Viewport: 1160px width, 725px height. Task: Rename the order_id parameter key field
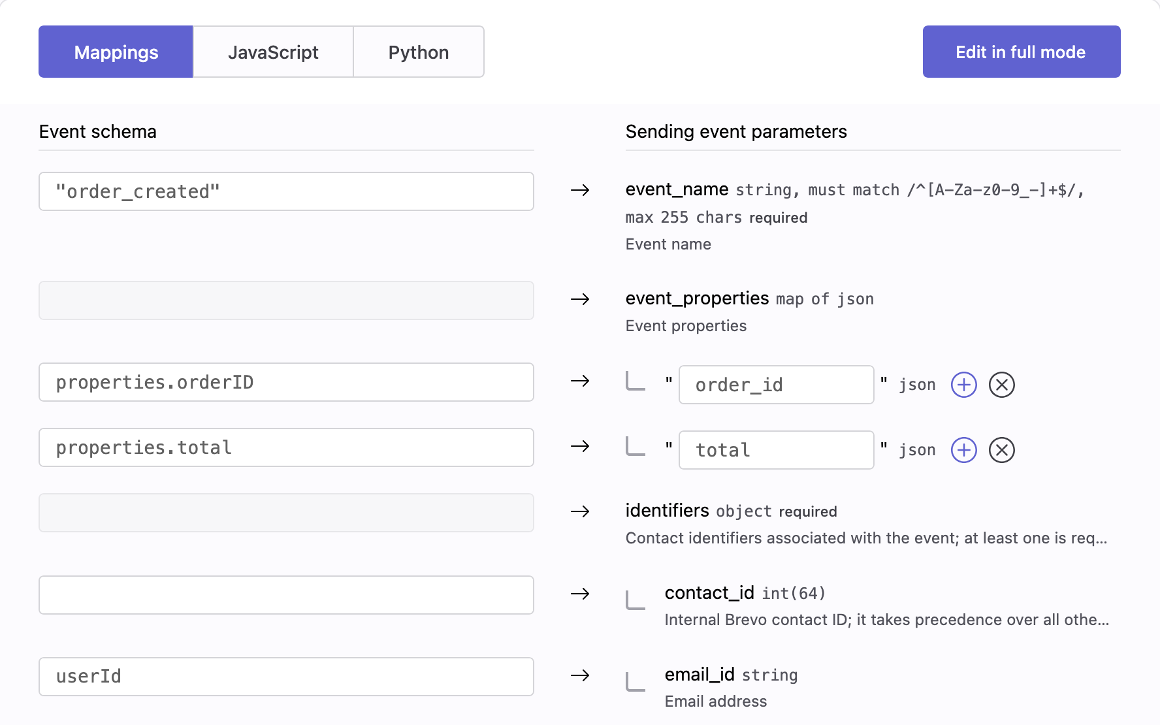click(776, 385)
